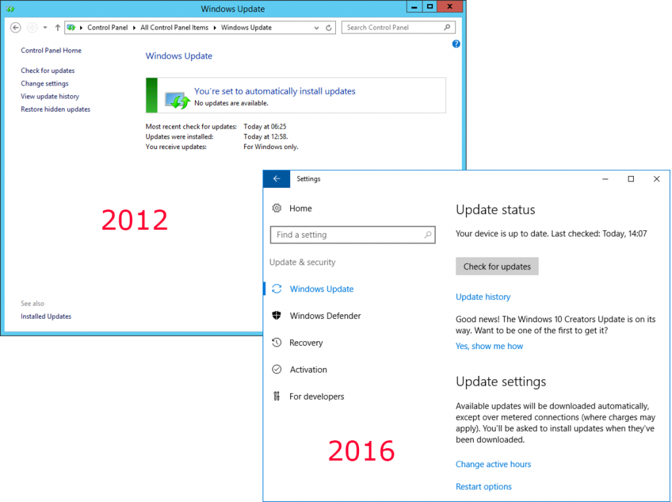Select Control Panel Home in the sidebar
This screenshot has width=672, height=502.
51,50
